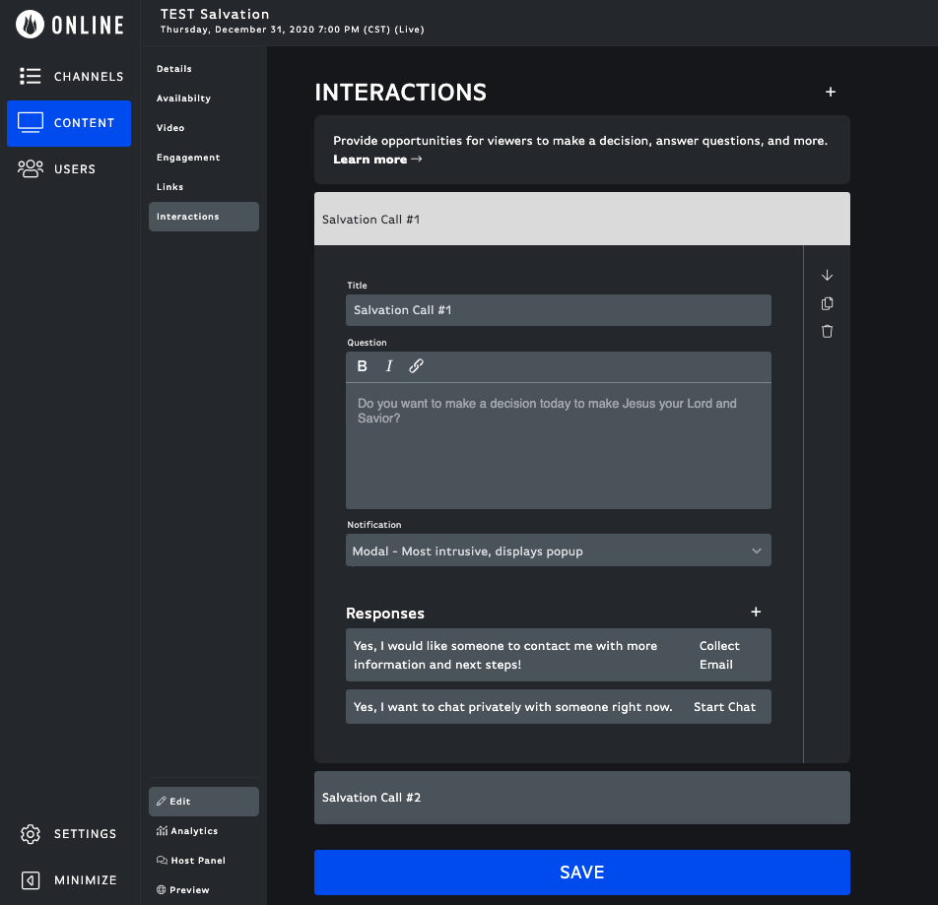Go to the Availabilty tab

(203, 98)
